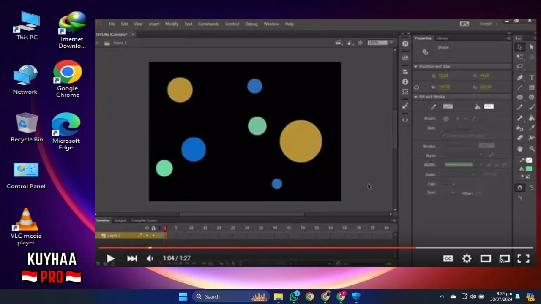This screenshot has height=304, width=541.
Task: Choose the Rectangle tool
Action: pos(532,87)
